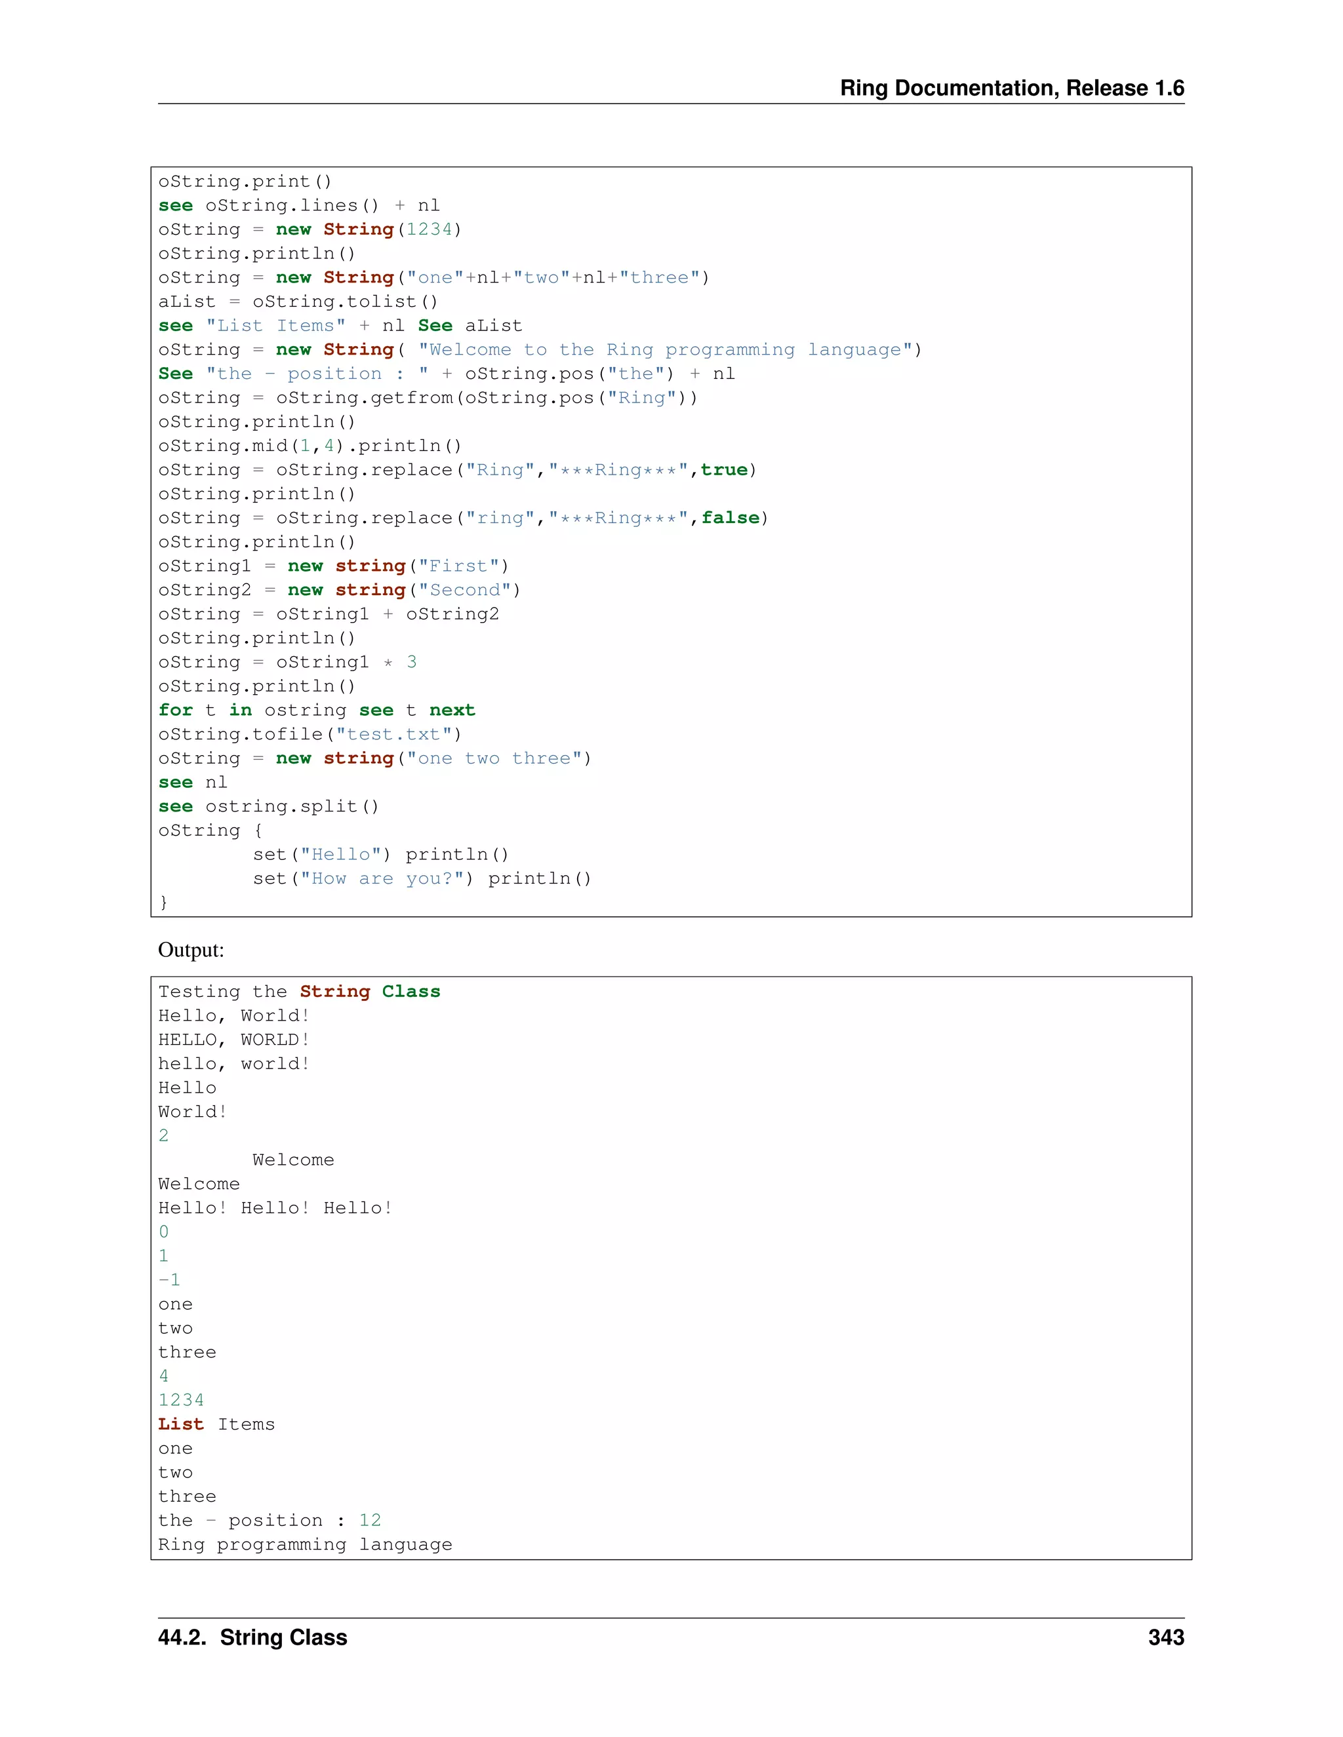Click the 'for t in ostring' loop line
Viewport: 1343px width, 1737px height.
(316, 711)
